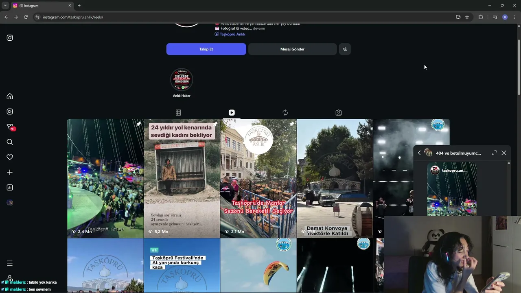
Task: Expand bio with the devamı link
Action: click(259, 28)
